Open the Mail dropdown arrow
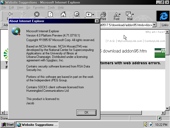The image size is (170, 128). click(133, 14)
